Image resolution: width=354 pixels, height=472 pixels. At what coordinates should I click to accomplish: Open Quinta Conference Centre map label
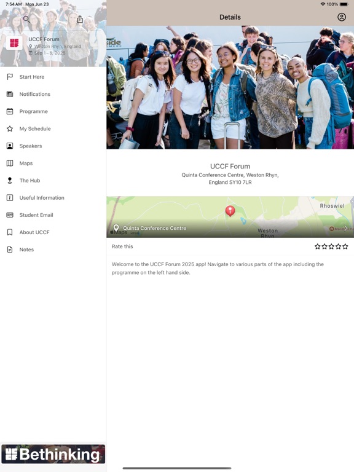[154, 228]
